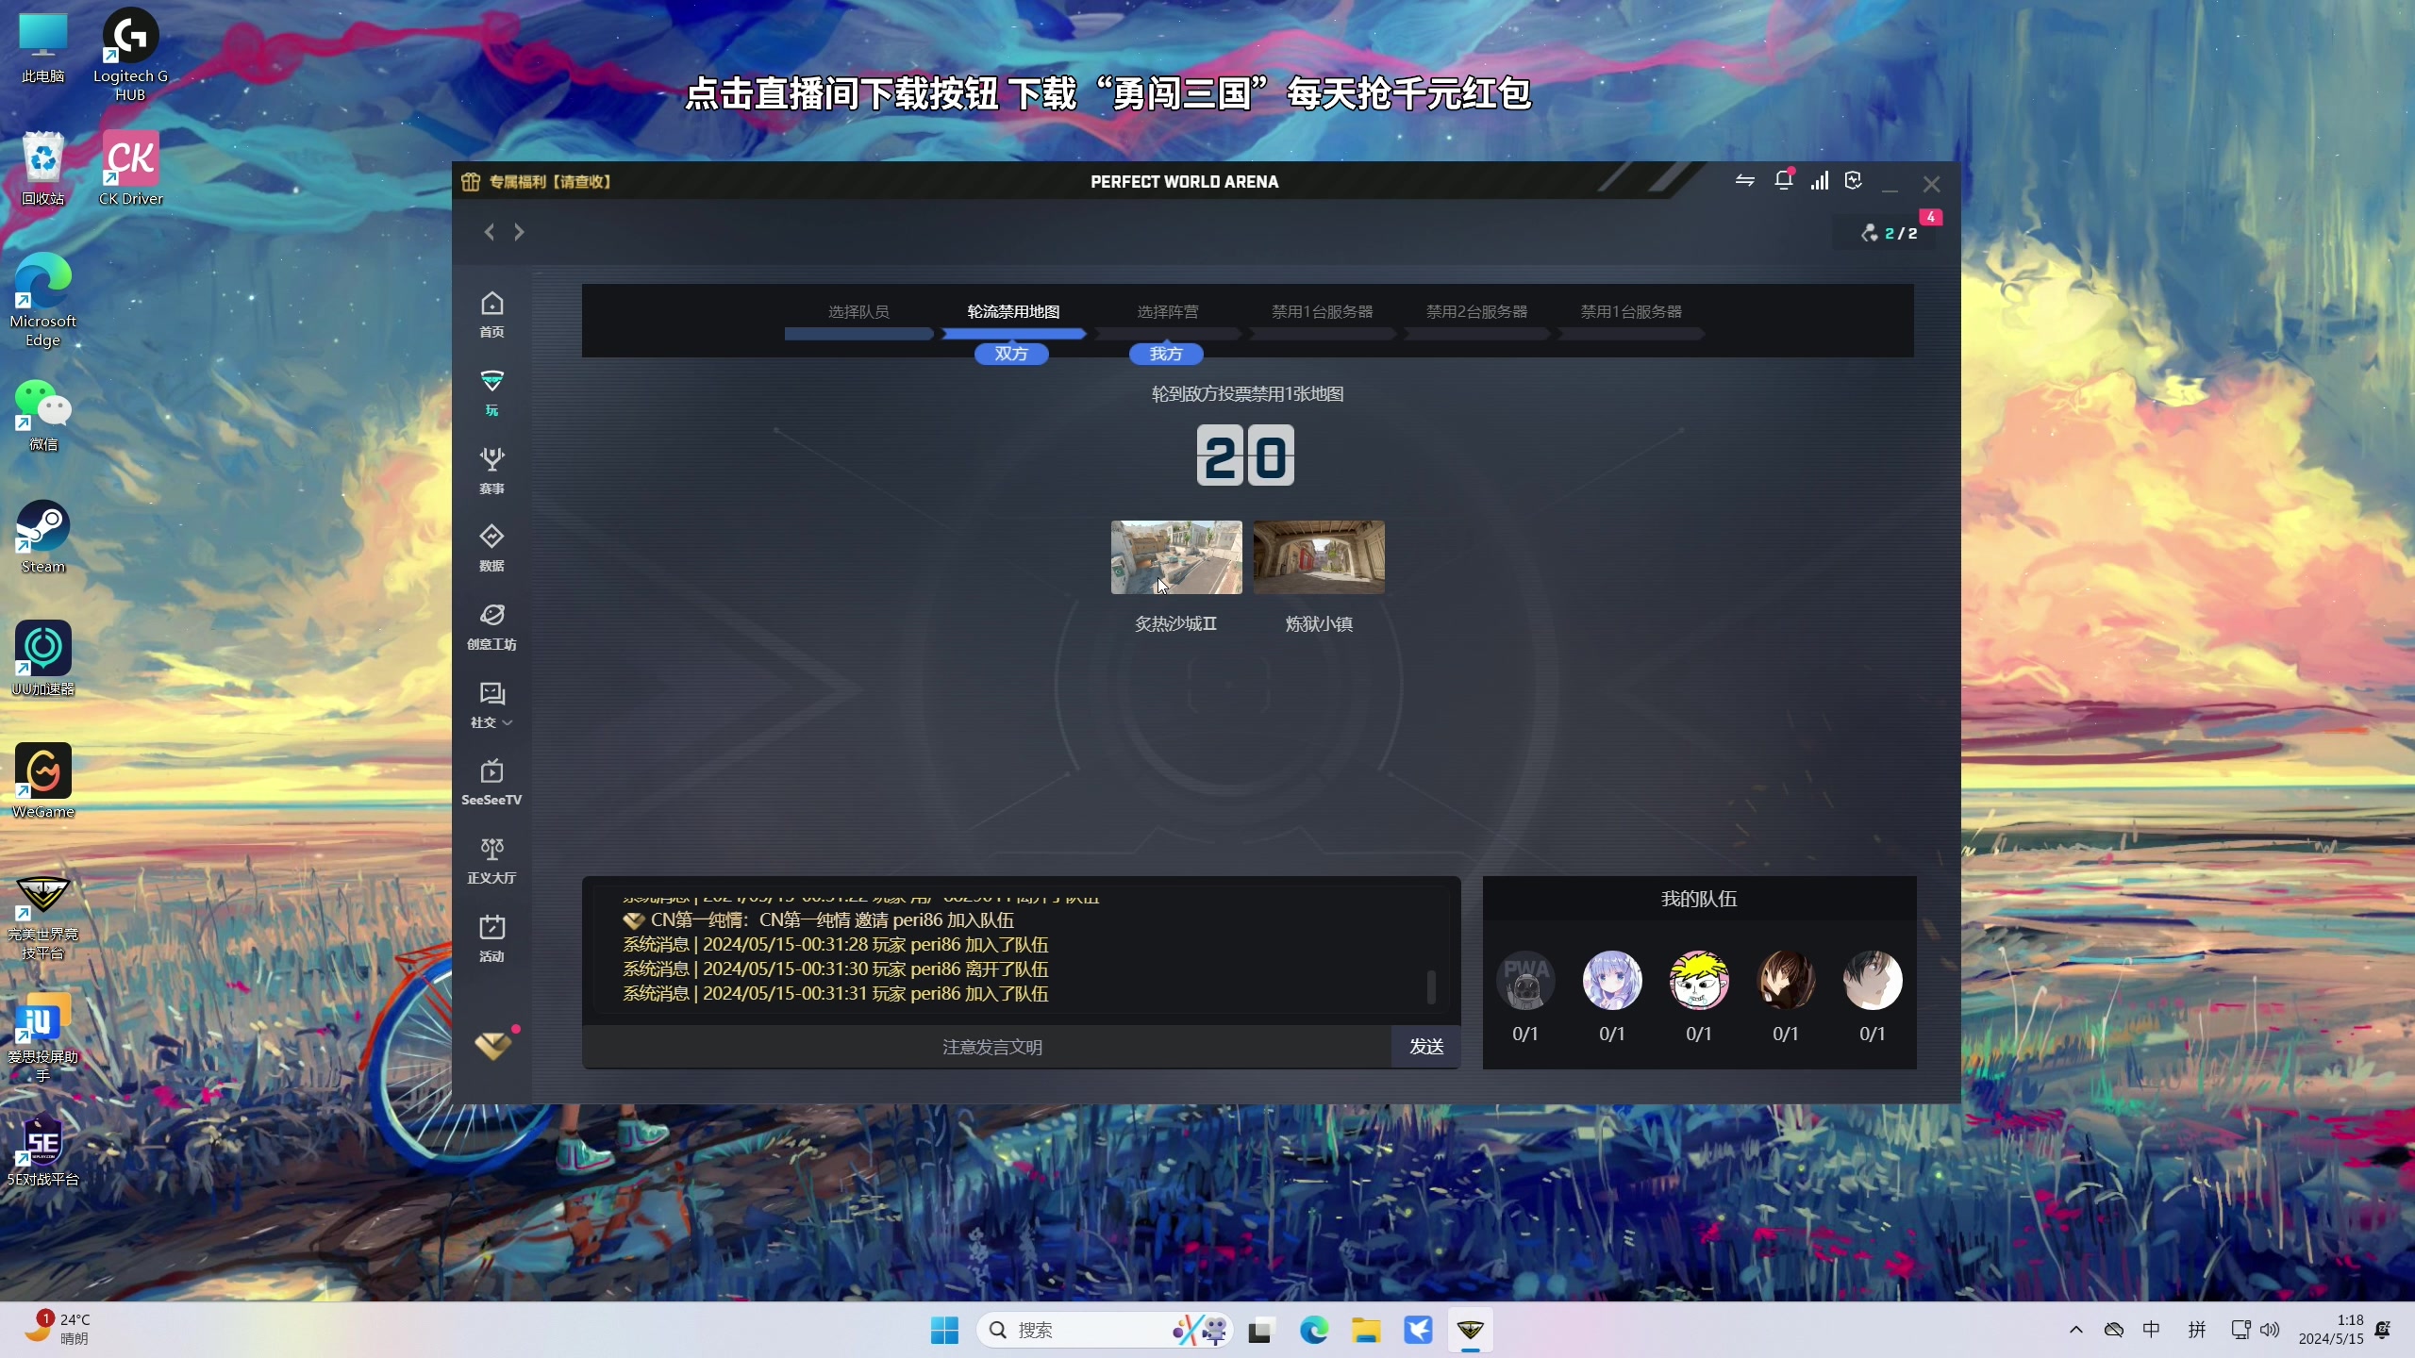Click the 00:31:31 peri86 加入了队伍 message

tap(835, 993)
